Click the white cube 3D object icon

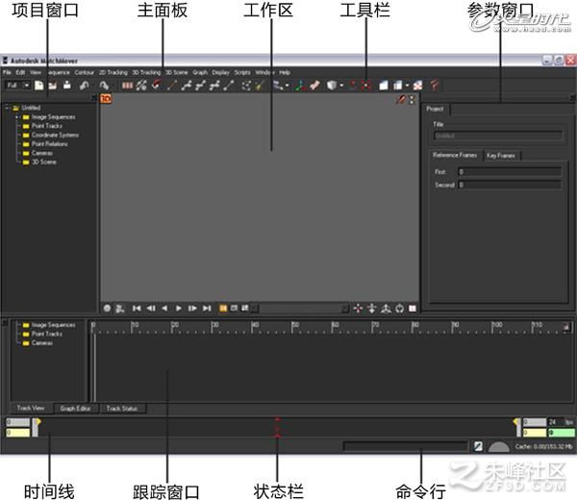(332, 86)
